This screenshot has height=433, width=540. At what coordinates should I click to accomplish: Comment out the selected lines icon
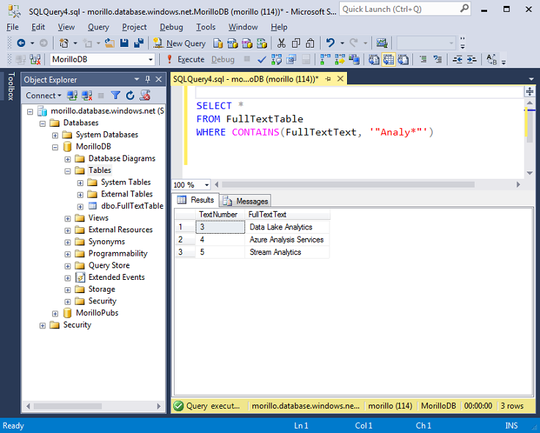tap(423, 59)
